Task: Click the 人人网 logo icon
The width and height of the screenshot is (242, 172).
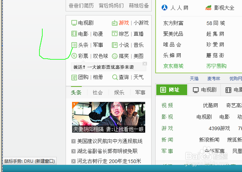Action: coord(165,8)
